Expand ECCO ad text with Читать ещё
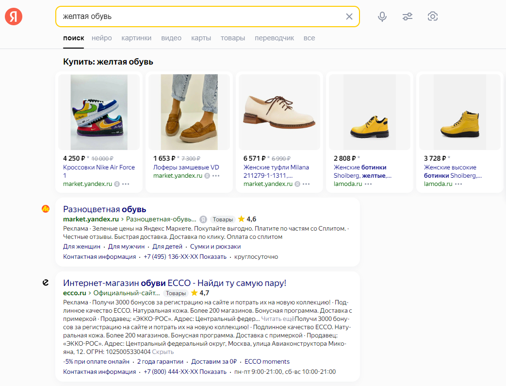This screenshot has height=386, width=506. coord(277,319)
